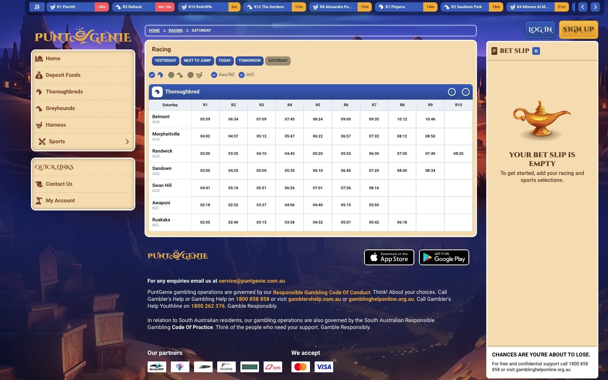Click the bet slip count badge
The height and width of the screenshot is (380, 608).
click(x=536, y=51)
